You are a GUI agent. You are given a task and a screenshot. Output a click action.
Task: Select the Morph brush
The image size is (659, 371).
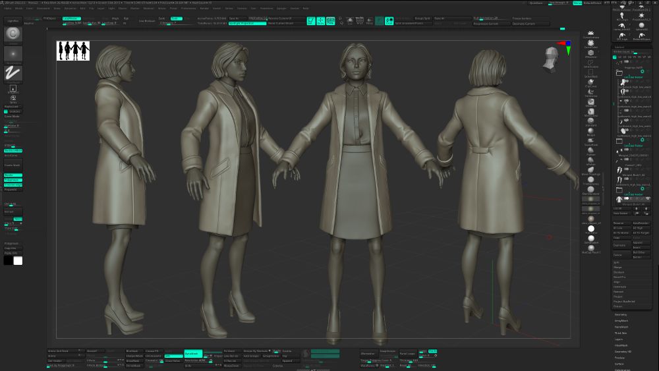click(590, 132)
